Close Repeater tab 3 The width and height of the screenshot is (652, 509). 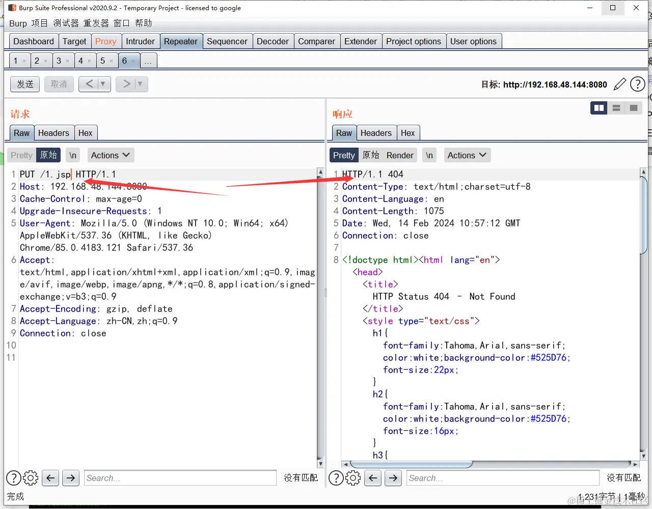[67, 61]
